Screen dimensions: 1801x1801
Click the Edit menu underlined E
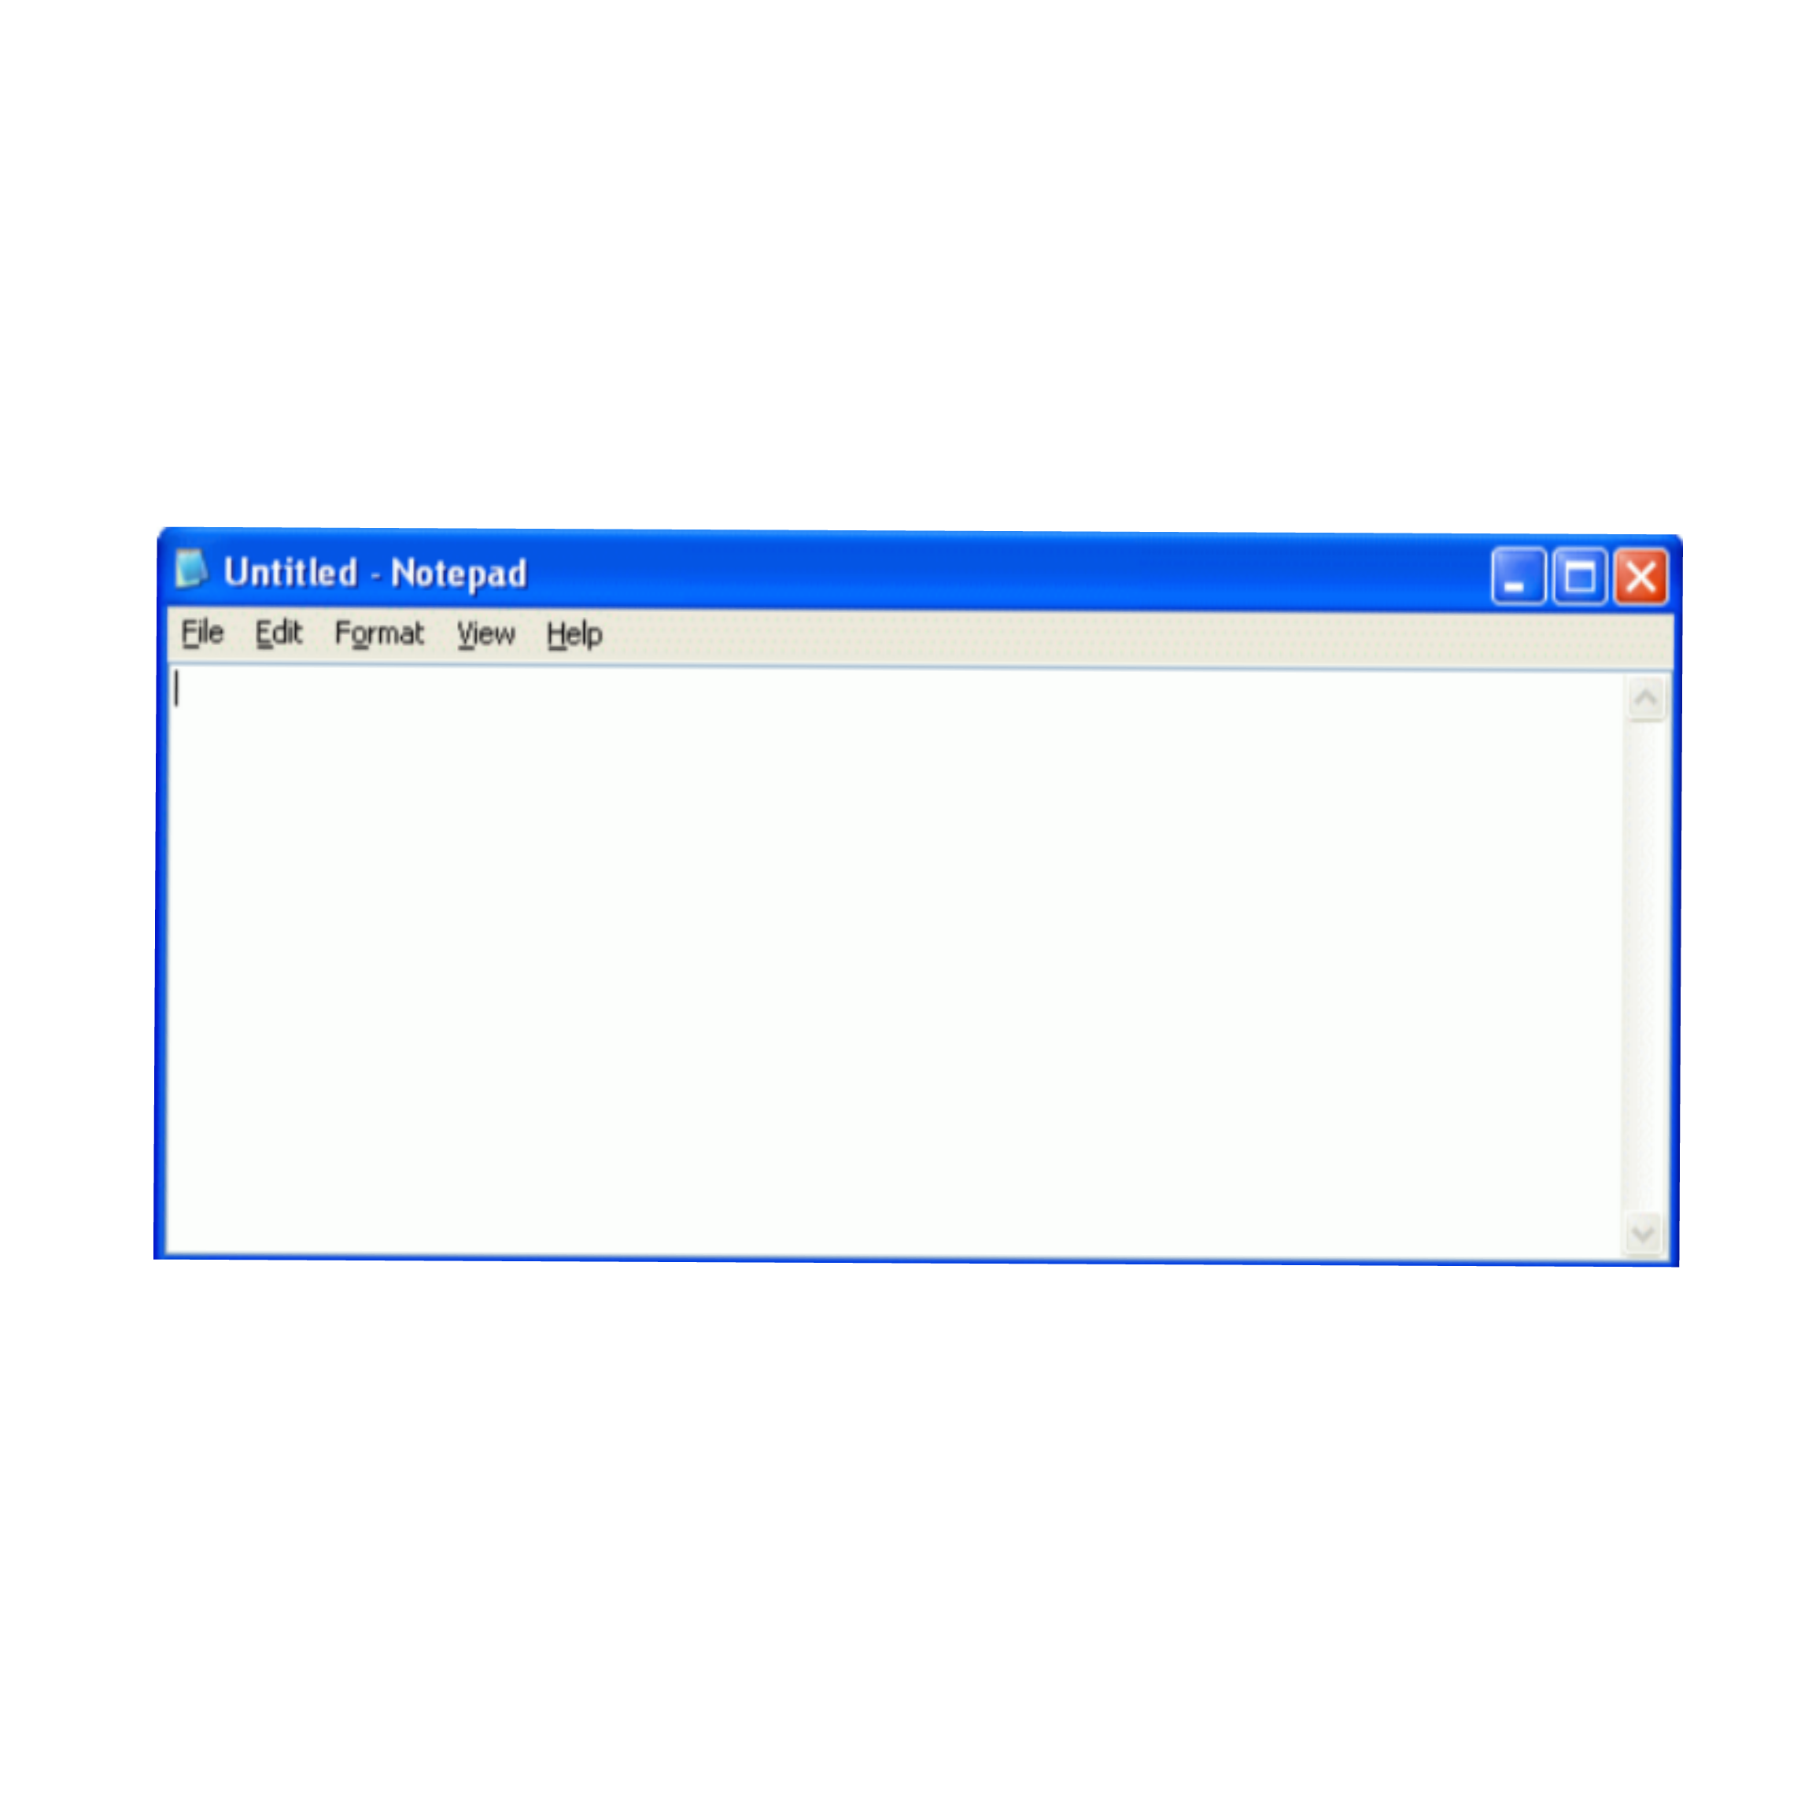click(x=275, y=633)
